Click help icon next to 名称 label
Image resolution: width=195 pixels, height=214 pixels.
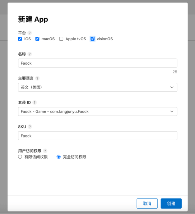29,54
